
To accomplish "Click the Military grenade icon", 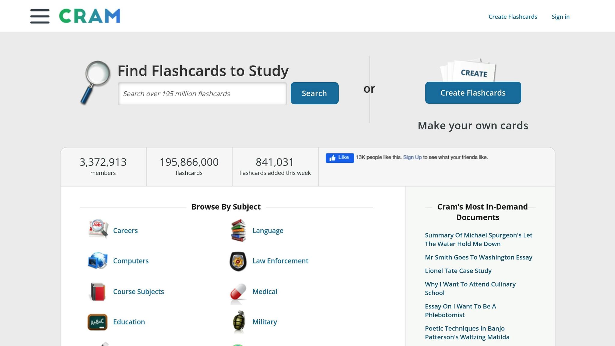I will (x=239, y=322).
